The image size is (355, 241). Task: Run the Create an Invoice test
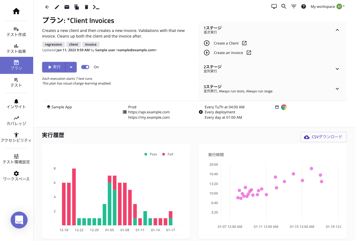pyautogui.click(x=207, y=53)
